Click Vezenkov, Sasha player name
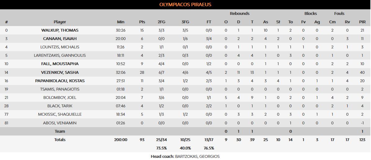This screenshot has height=160, width=371. [60, 73]
